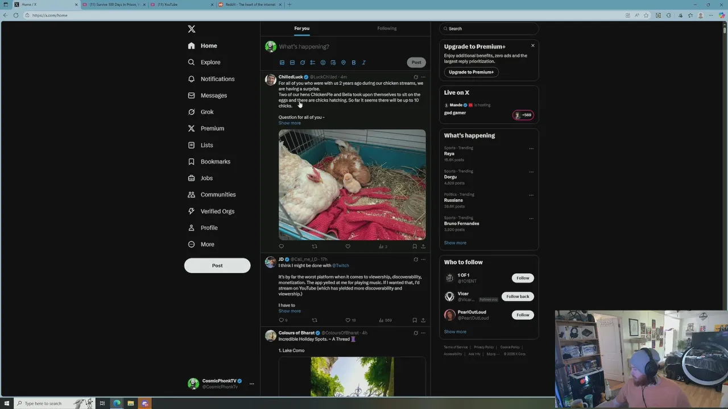Screen dimensions: 728x409
Task: Add a poll to the new post
Action: [313, 62]
